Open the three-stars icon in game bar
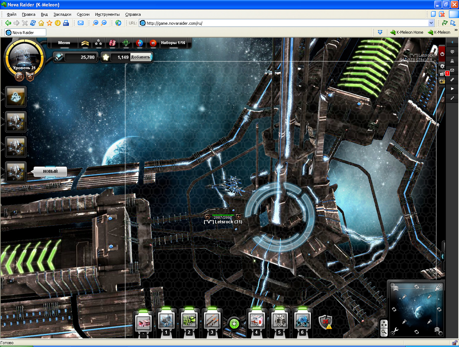 pyautogui.click(x=99, y=43)
